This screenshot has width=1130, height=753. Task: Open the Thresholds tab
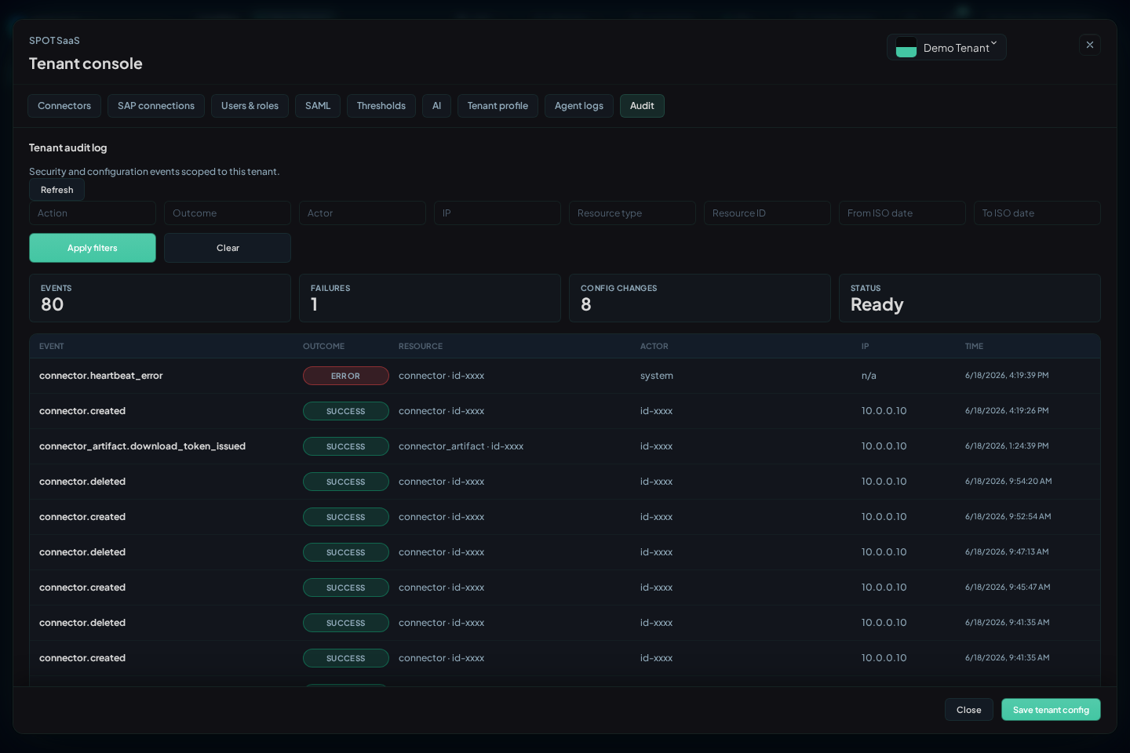point(381,106)
